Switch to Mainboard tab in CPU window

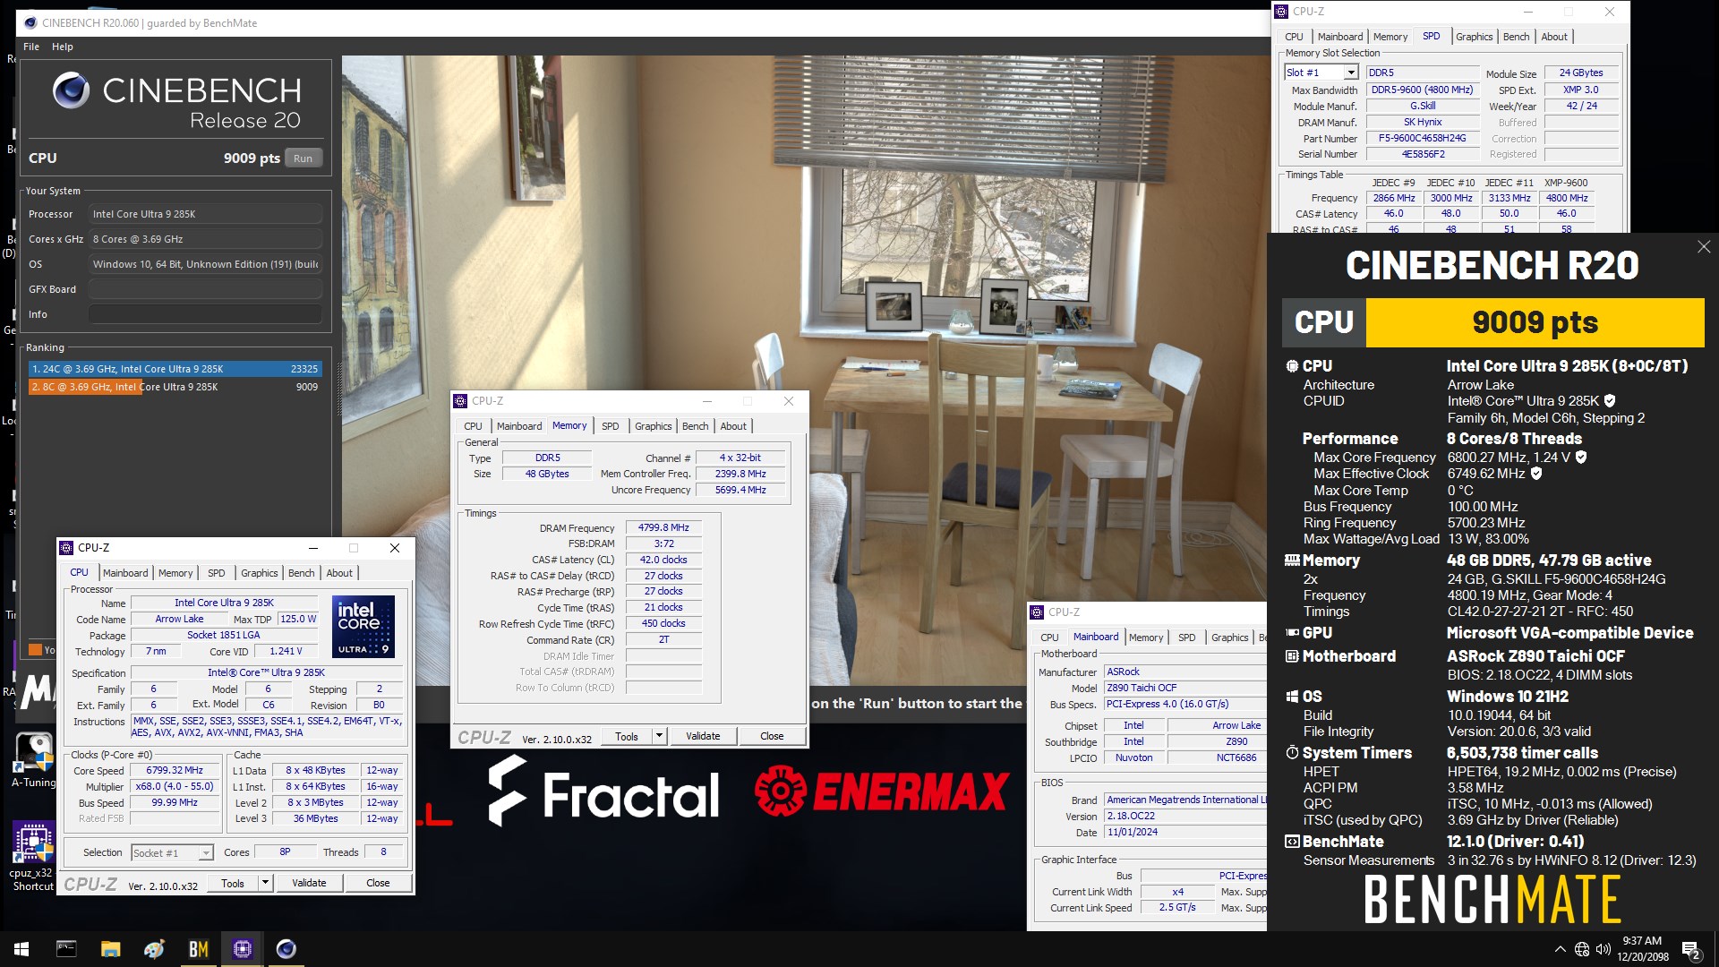coord(125,573)
